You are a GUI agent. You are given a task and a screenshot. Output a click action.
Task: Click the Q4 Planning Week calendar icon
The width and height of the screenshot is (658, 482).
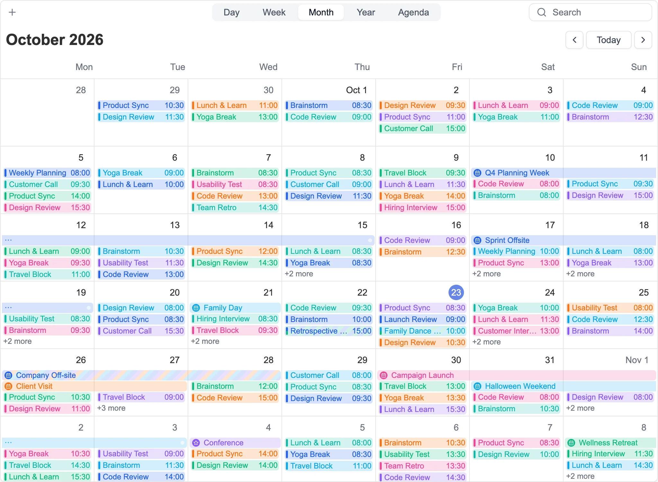click(478, 173)
